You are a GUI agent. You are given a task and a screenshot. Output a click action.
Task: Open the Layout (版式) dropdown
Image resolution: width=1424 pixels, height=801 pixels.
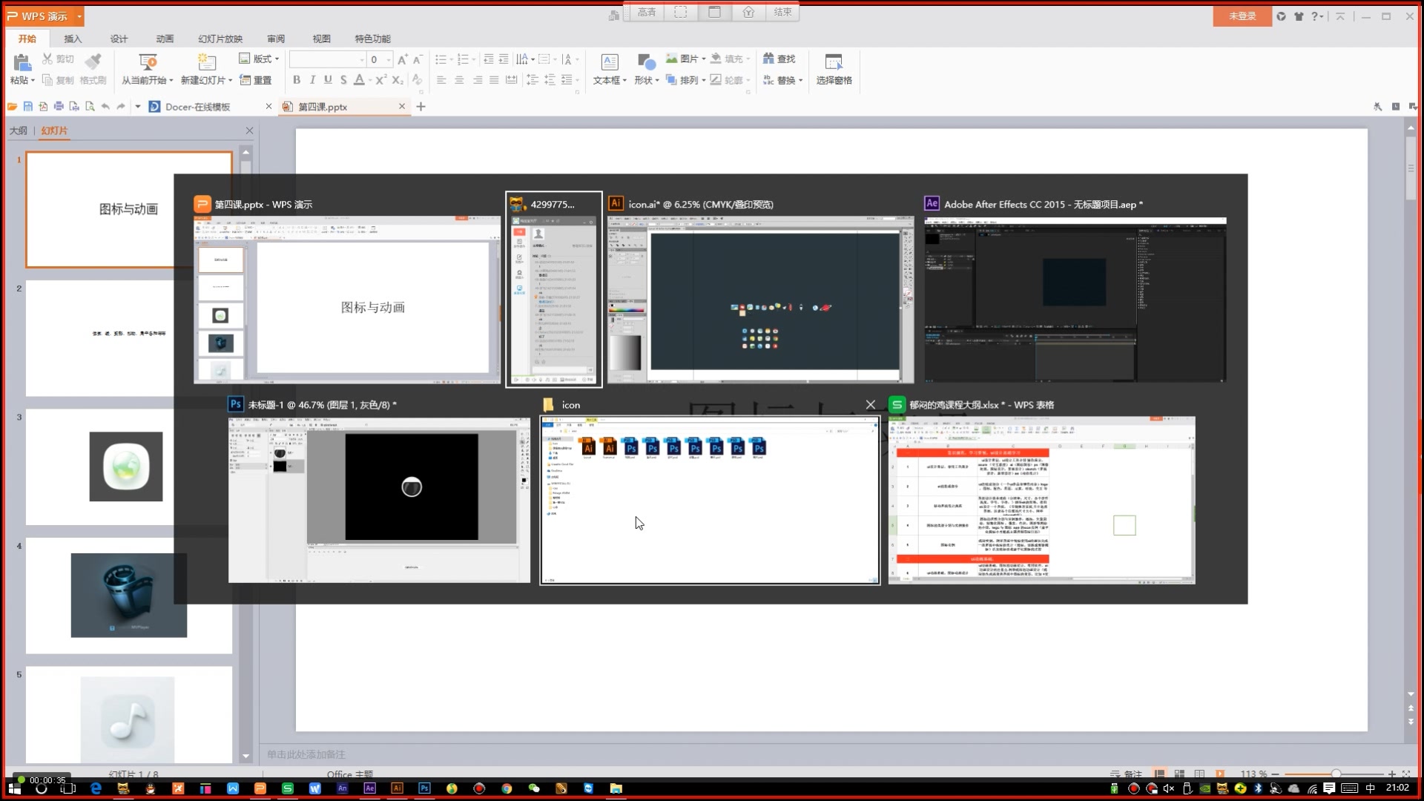[x=277, y=59]
